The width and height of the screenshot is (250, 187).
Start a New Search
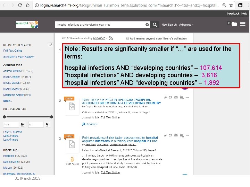169,25
